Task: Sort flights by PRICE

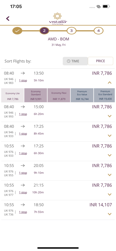Action: [x=100, y=61]
